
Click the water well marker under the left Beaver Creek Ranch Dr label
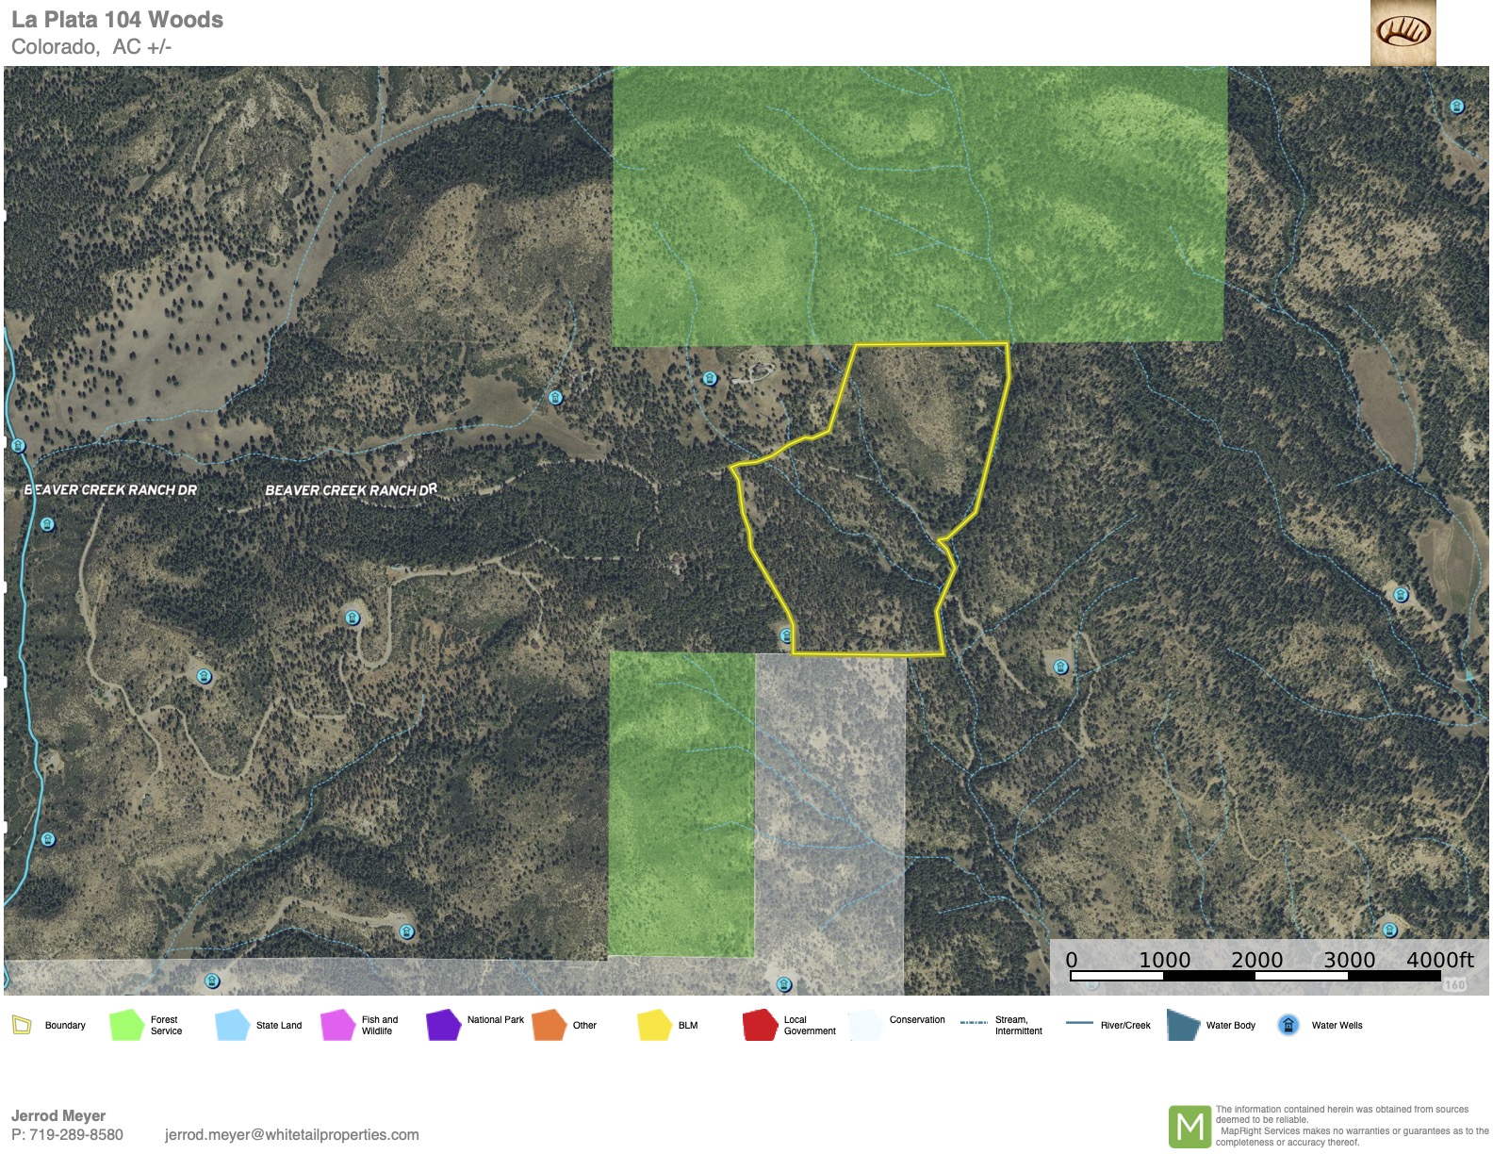coord(47,524)
